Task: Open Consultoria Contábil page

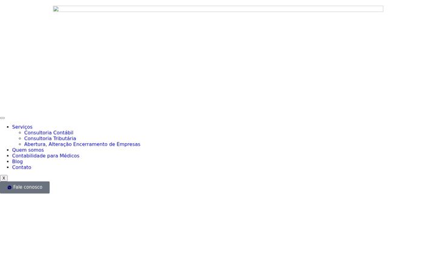Action: pos(48,133)
